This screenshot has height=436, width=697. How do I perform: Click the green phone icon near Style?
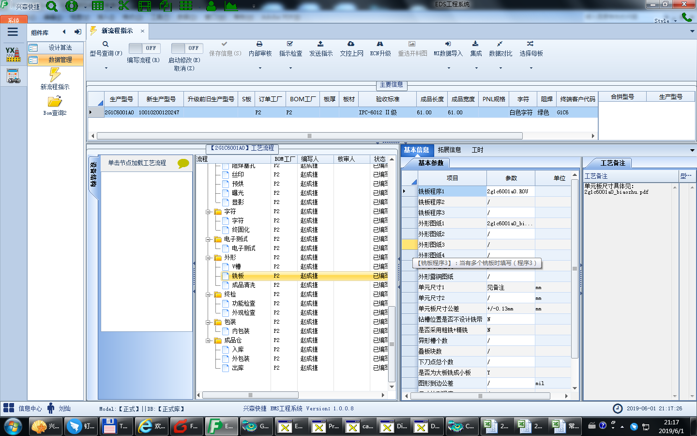(687, 17)
